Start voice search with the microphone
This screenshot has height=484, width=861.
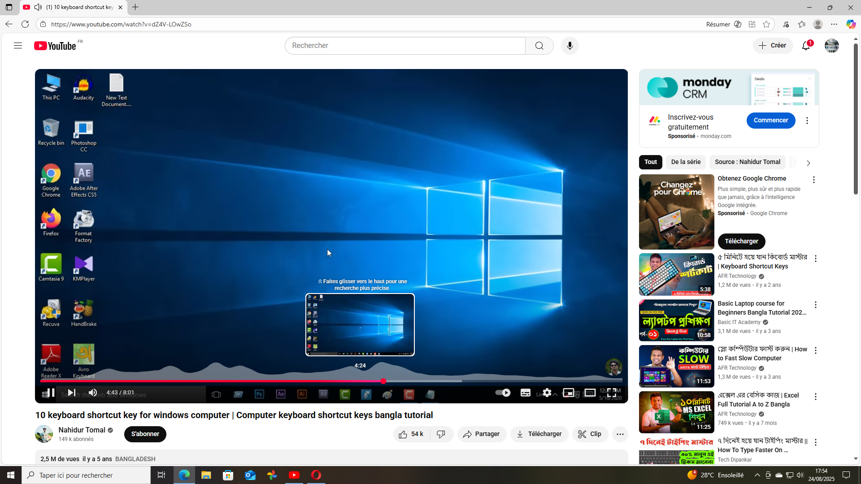point(570,46)
